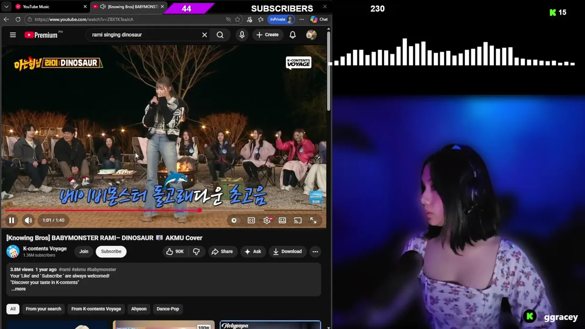The height and width of the screenshot is (329, 585).
Task: Mute the video with the speaker icon
Action: pos(28,220)
